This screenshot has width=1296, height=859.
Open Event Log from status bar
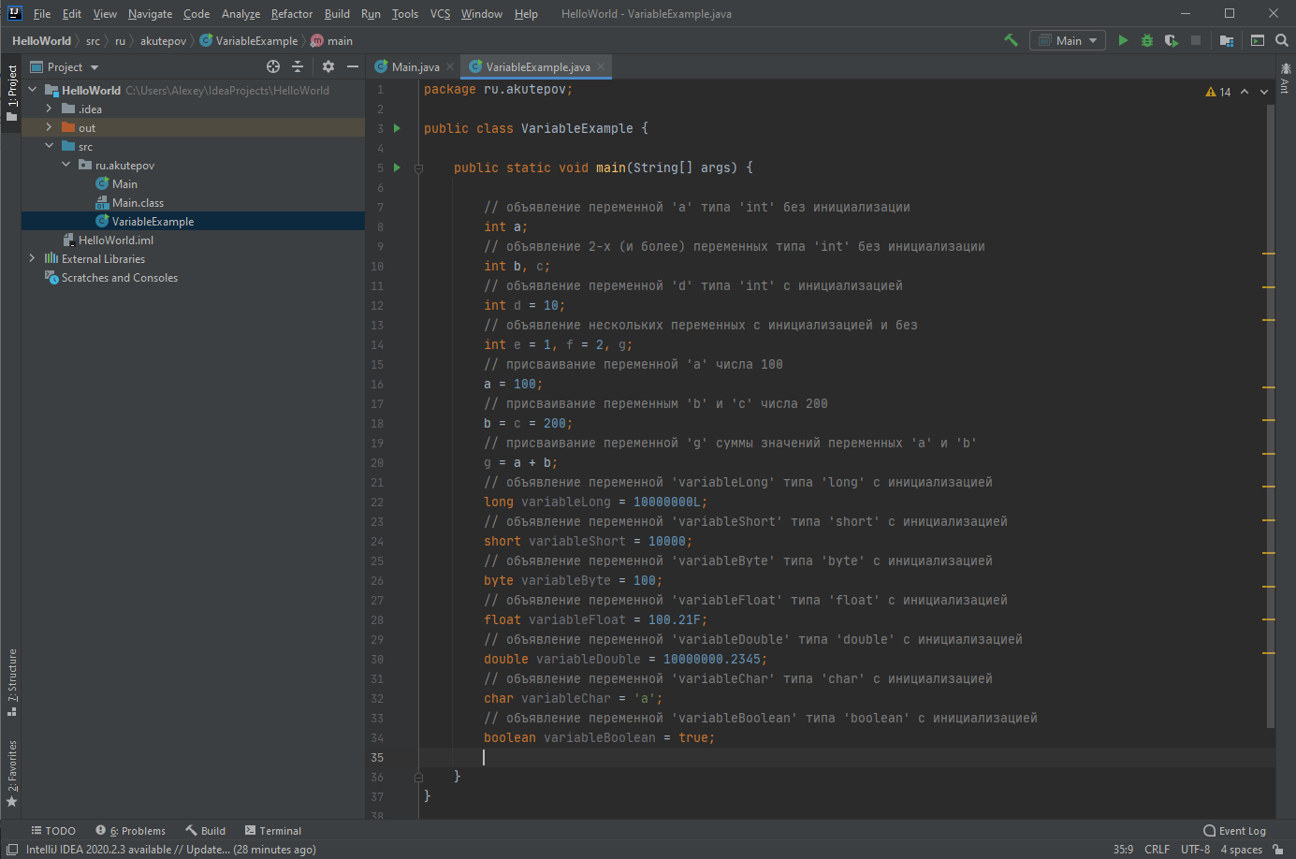(x=1234, y=831)
